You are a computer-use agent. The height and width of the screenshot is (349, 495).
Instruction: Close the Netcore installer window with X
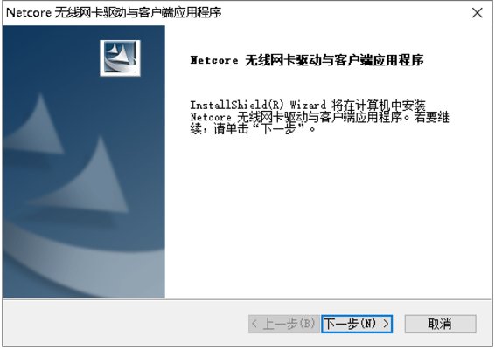[477, 13]
